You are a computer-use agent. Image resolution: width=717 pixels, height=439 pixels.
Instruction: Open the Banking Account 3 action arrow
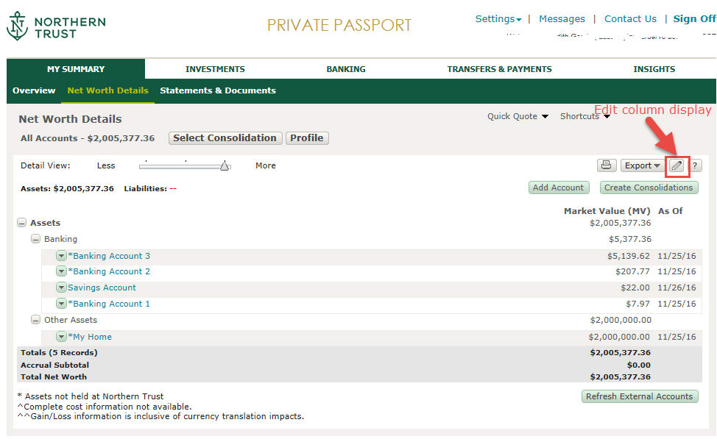point(61,256)
